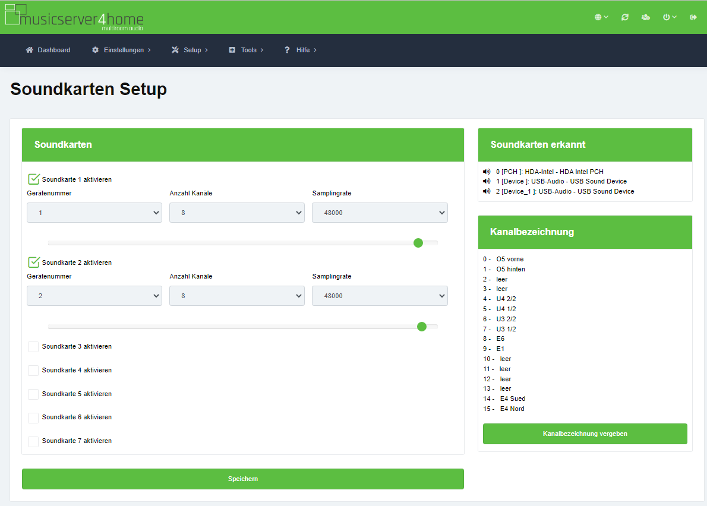Open the user management icon

click(646, 17)
